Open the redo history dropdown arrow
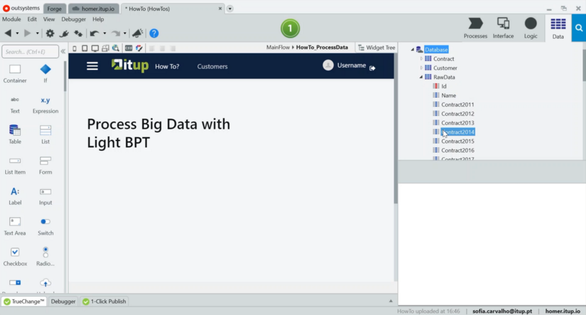The image size is (586, 315). [x=125, y=33]
